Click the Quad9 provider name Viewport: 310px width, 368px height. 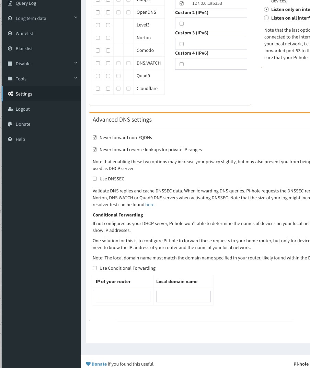(143, 76)
